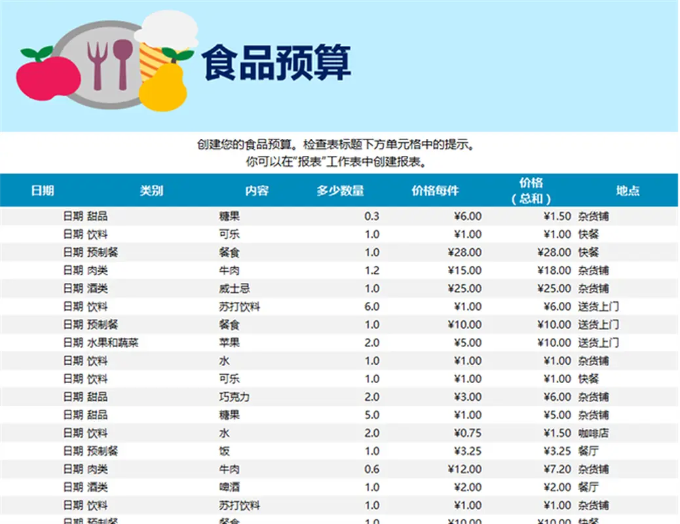Click the 啤酒 item cell
680x524 pixels.
click(229, 487)
